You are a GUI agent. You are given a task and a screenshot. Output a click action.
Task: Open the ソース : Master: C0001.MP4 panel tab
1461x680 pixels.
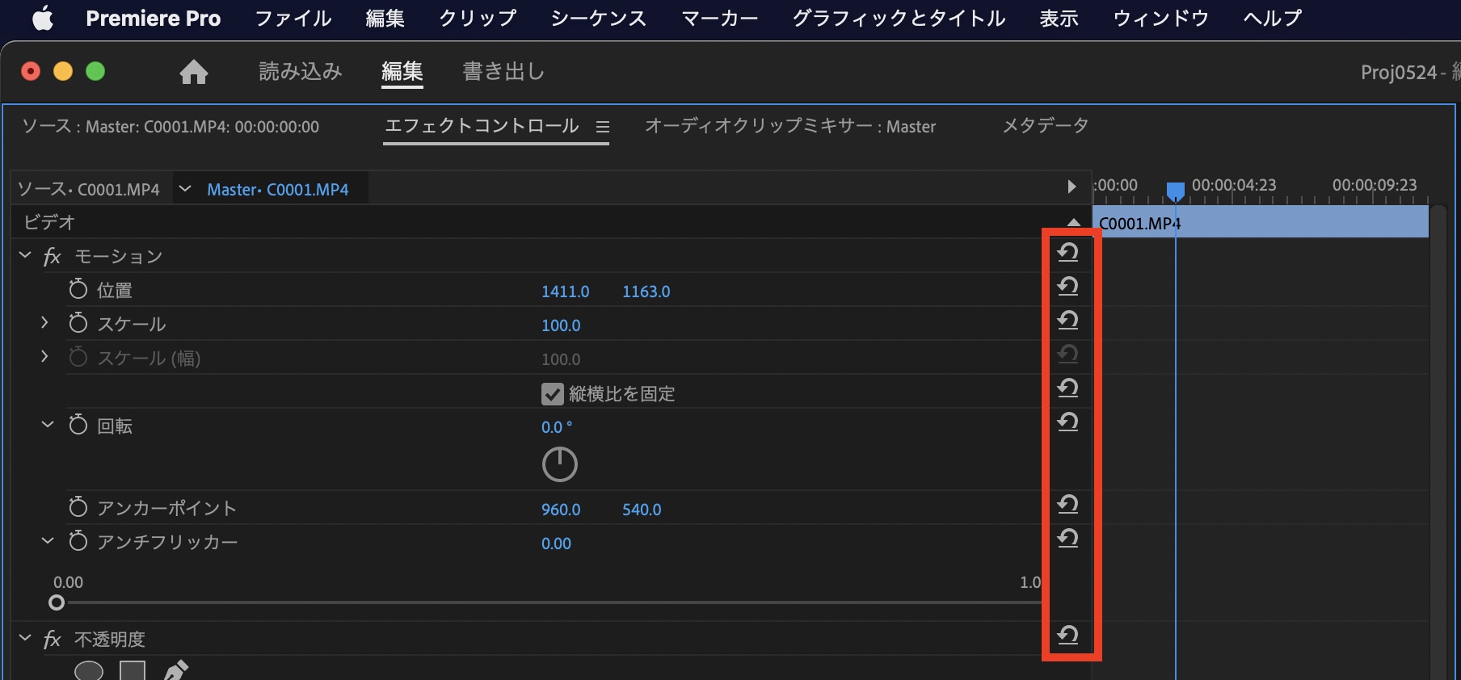(171, 127)
